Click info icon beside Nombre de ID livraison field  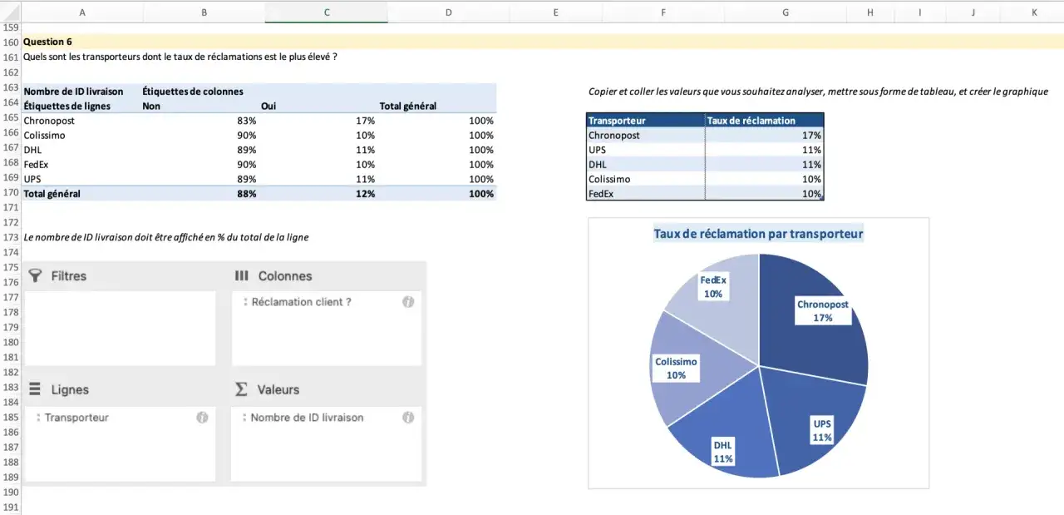tap(408, 418)
